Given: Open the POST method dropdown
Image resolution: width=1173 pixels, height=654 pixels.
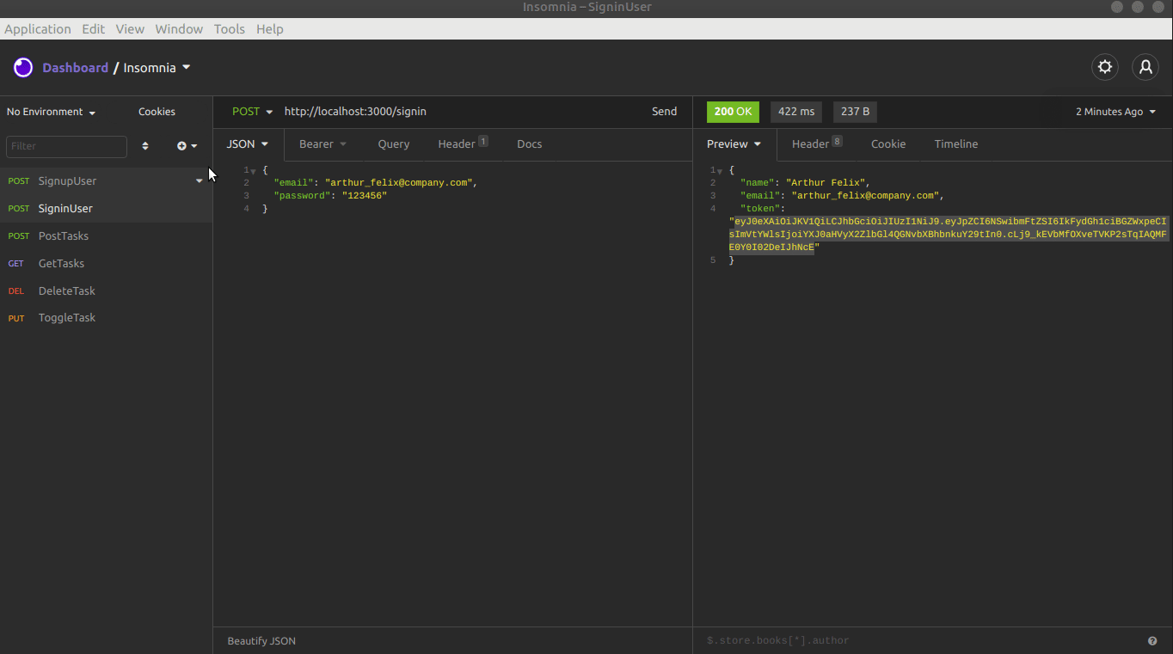Looking at the screenshot, I should [x=250, y=111].
